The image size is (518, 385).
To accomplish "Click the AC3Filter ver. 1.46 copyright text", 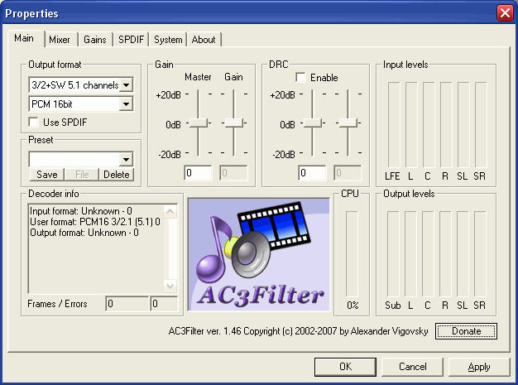I will [299, 331].
